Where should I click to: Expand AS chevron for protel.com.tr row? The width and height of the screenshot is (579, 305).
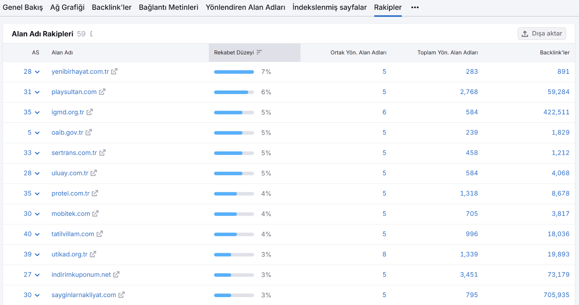tap(37, 194)
